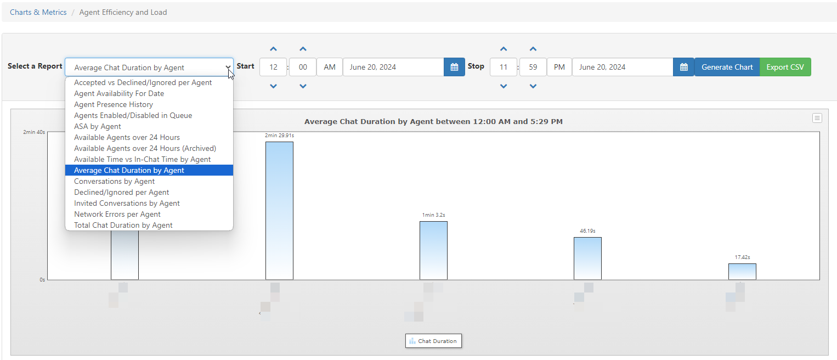
Task: Toggle the Stop time PM button
Action: tap(559, 67)
